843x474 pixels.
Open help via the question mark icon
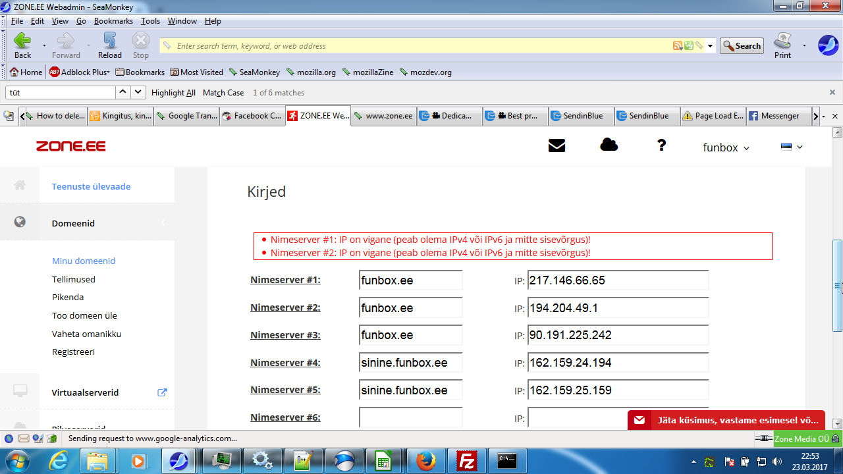click(662, 145)
